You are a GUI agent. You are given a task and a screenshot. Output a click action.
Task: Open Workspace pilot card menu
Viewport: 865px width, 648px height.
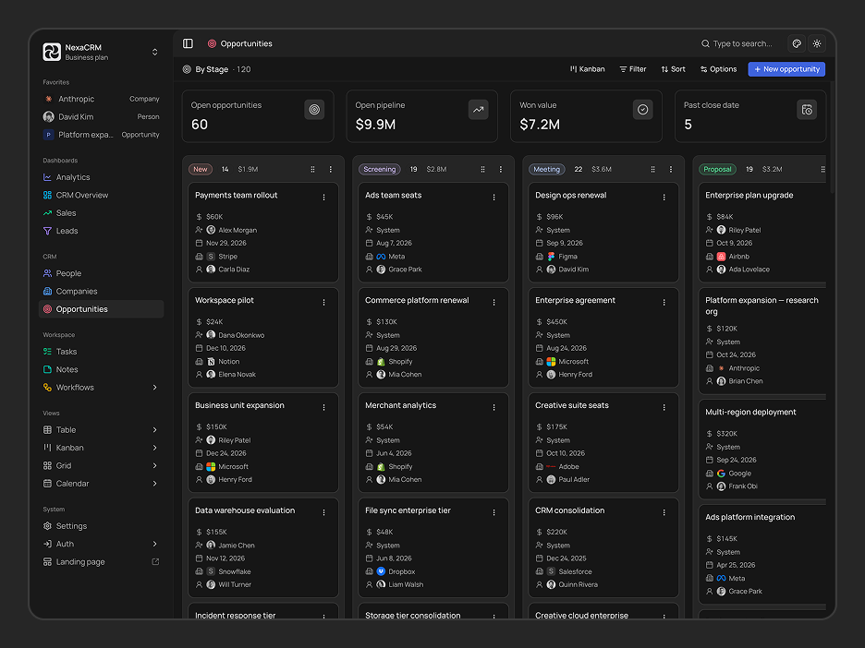coord(323,303)
